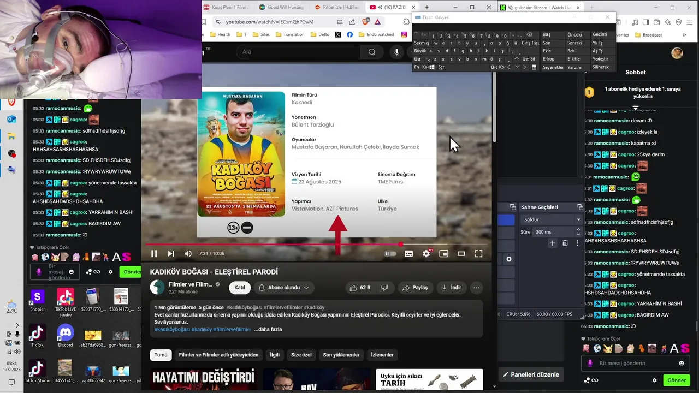Click İndir download button
Image resolution: width=699 pixels, height=393 pixels.
pyautogui.click(x=451, y=288)
